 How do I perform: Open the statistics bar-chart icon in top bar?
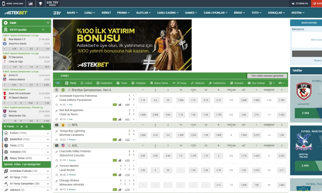pyautogui.click(x=31, y=4)
